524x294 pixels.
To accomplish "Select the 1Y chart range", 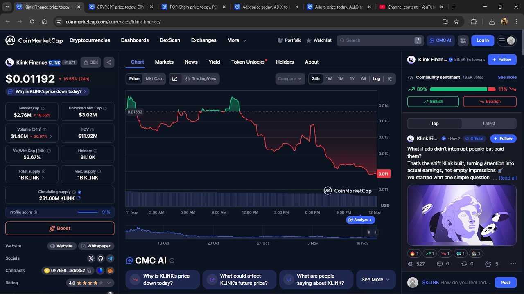I will point(352,79).
